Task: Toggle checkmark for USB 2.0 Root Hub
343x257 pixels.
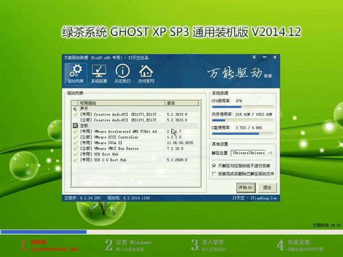Action: pyautogui.click(x=75, y=160)
